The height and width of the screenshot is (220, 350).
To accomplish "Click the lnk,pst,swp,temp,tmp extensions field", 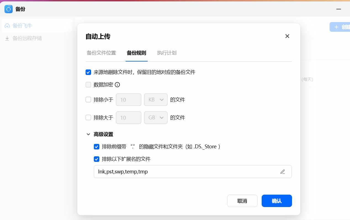I will 193,172.
